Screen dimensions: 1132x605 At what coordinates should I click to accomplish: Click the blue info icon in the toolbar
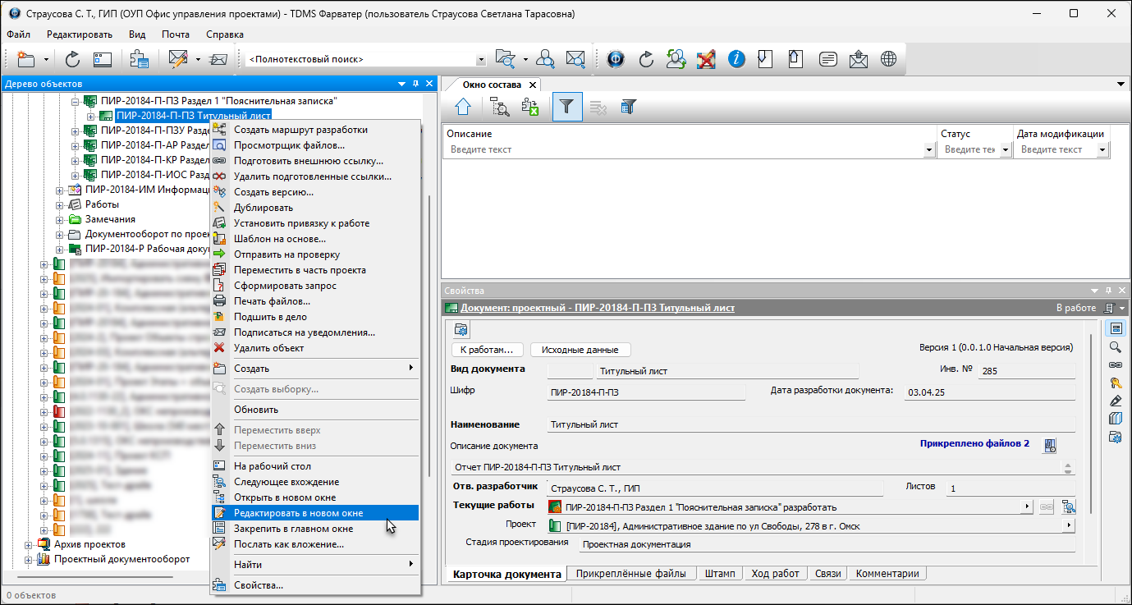click(x=736, y=59)
